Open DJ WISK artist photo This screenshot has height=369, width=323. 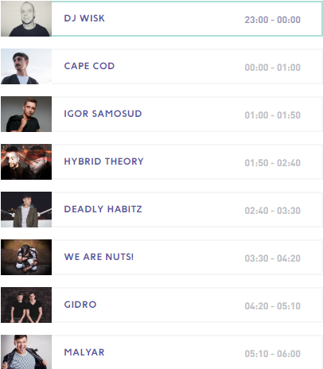pyautogui.click(x=26, y=18)
